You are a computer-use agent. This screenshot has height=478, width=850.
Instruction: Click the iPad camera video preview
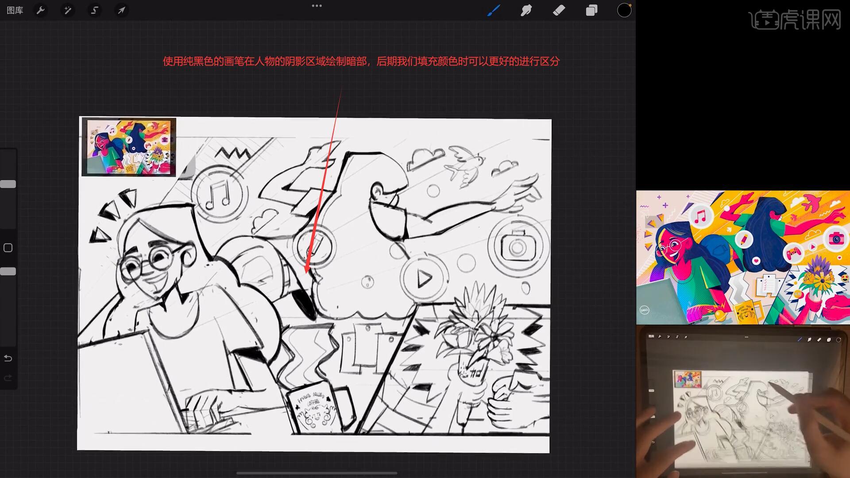(x=743, y=401)
